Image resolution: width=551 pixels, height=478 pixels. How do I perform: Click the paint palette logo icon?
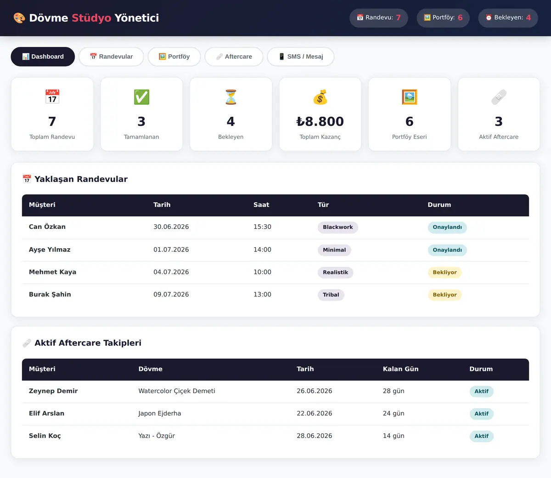(19, 18)
